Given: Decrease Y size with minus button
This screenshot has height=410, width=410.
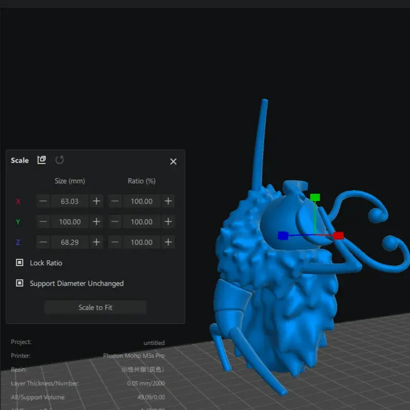Looking at the screenshot, I should click(43, 222).
